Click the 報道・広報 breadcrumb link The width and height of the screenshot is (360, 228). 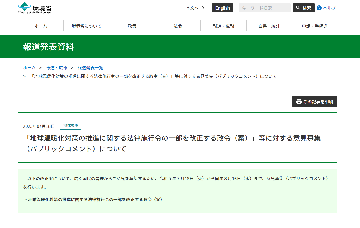coord(57,68)
